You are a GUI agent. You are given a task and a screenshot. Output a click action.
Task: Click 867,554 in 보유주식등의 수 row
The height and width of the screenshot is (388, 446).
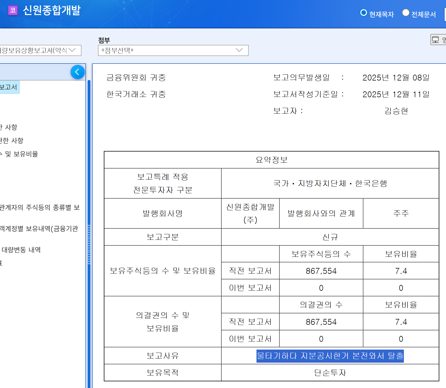[x=321, y=271]
